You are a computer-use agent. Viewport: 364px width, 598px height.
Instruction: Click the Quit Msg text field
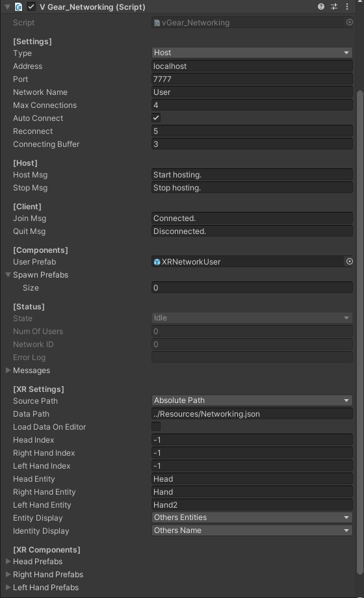coord(252,231)
